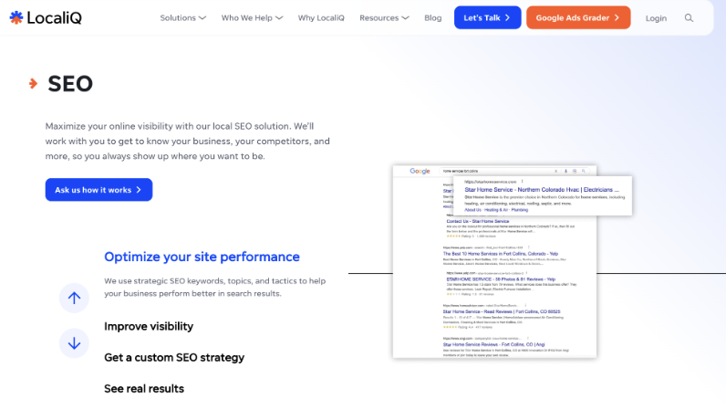Select the See real results item
This screenshot has width=726, height=420.
point(144,388)
